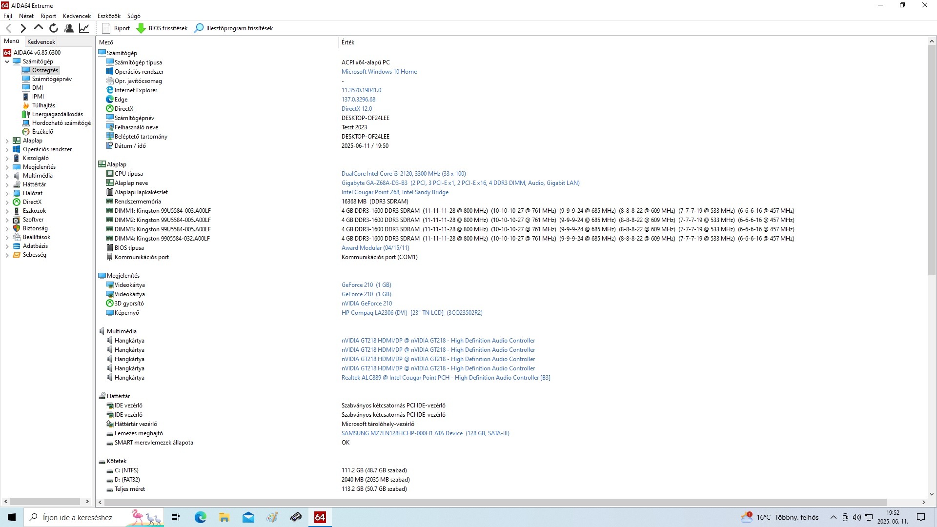The image size is (937, 527).
Task: Collapse the Számítógép tree node
Action: click(x=7, y=61)
